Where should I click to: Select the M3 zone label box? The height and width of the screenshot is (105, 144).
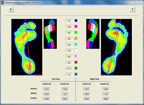[x=69, y=51]
